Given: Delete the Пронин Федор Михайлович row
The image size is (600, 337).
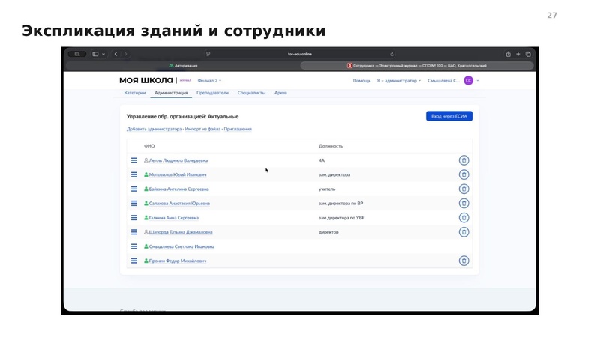Looking at the screenshot, I should [463, 261].
